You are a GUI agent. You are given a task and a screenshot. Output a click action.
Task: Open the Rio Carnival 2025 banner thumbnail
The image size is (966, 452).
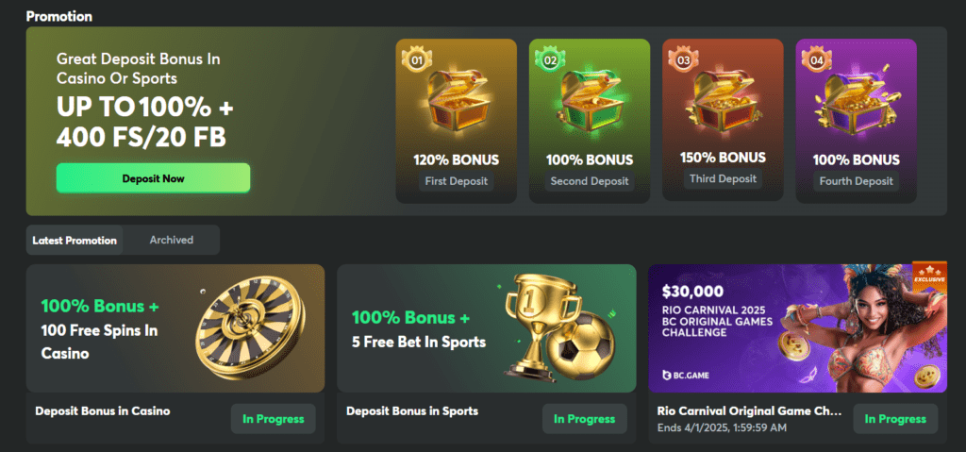[797, 328]
